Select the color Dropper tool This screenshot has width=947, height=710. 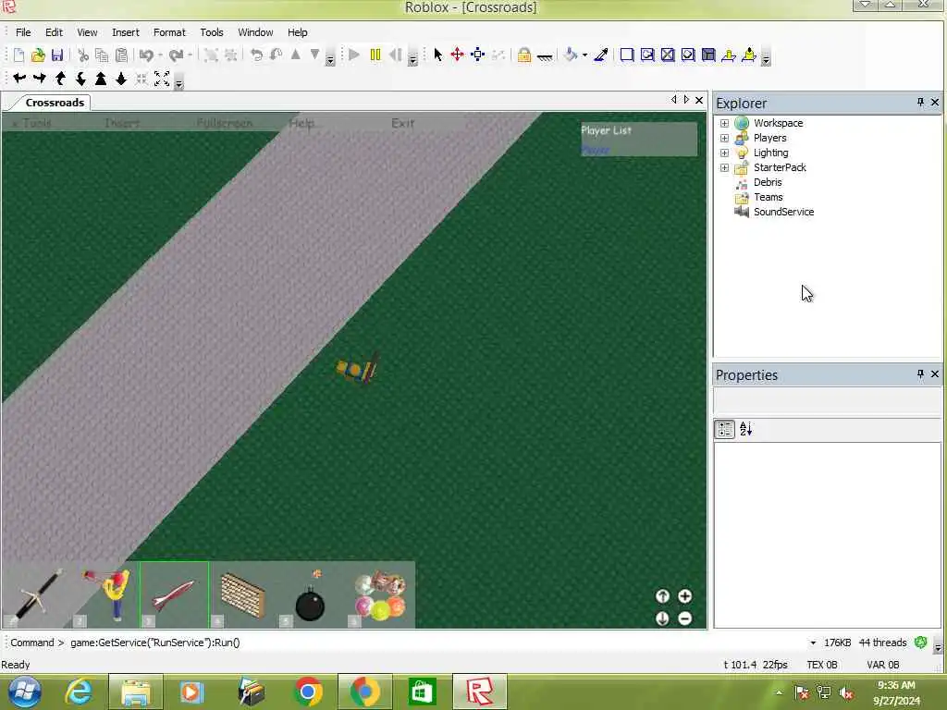point(601,55)
